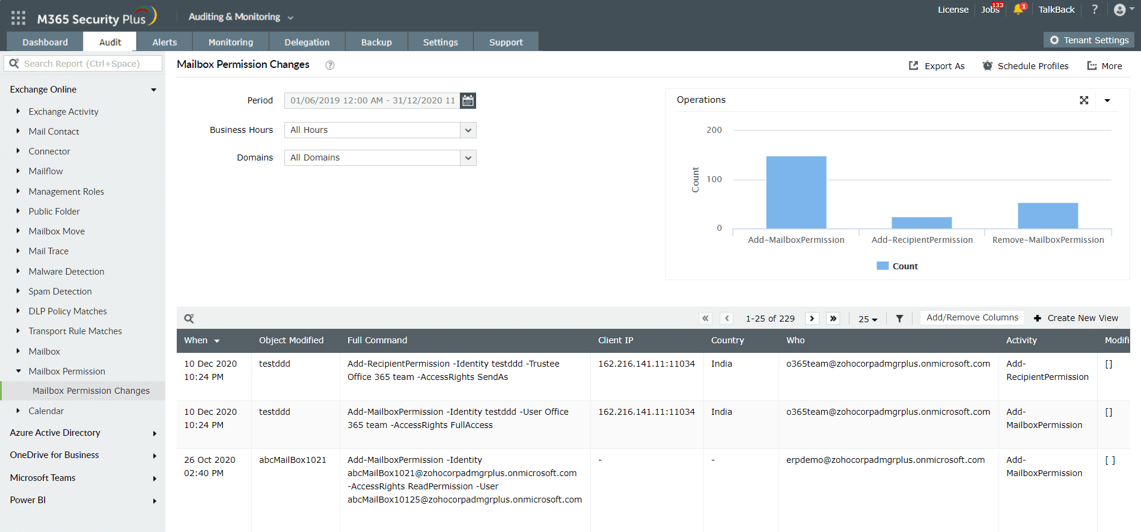Click the Add-RecipientPermission chart bar
Screen dimensions: 1141x532
pyautogui.click(x=922, y=223)
